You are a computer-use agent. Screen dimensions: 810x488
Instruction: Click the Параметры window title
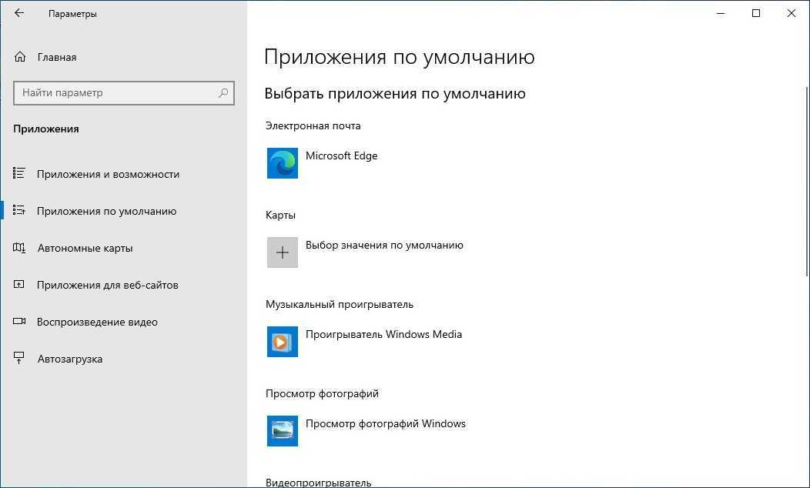pyautogui.click(x=72, y=14)
